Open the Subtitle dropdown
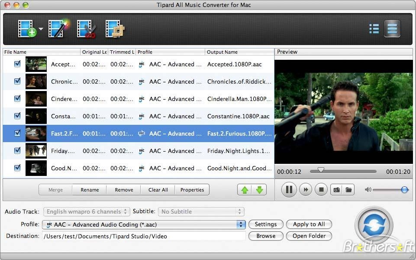The width and height of the screenshot is (416, 260). pos(201,211)
